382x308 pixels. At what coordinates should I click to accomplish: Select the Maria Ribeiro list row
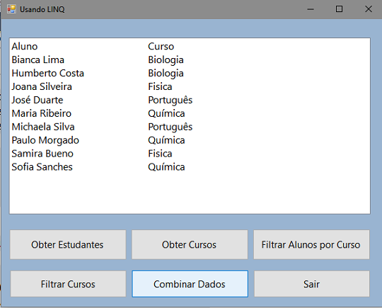pos(190,113)
